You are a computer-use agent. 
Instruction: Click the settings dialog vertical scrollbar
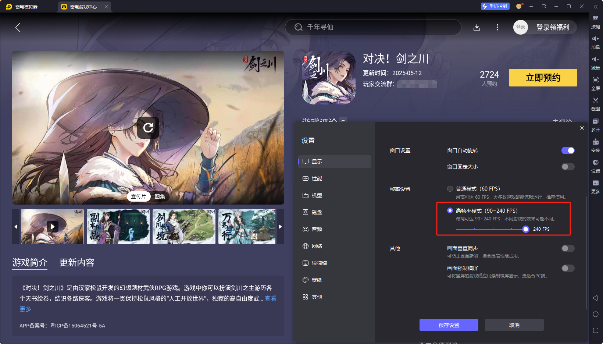(x=586, y=253)
